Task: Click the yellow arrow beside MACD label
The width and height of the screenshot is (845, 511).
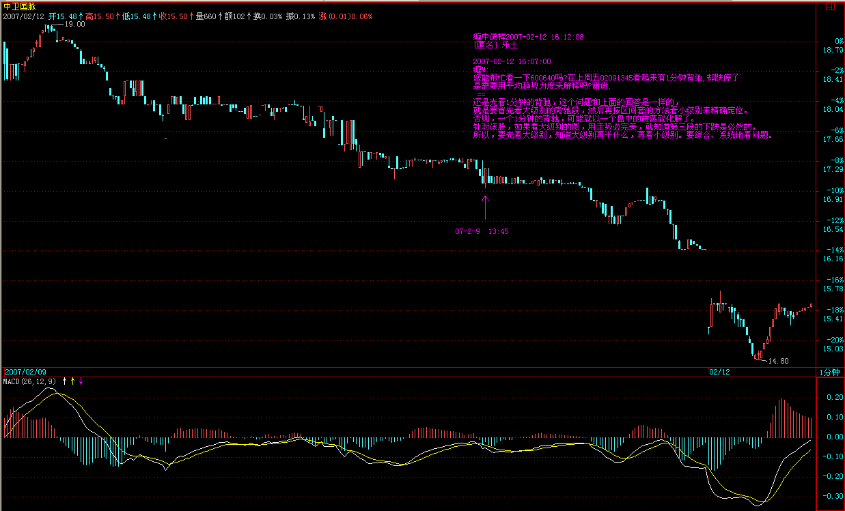Action: coord(73,381)
